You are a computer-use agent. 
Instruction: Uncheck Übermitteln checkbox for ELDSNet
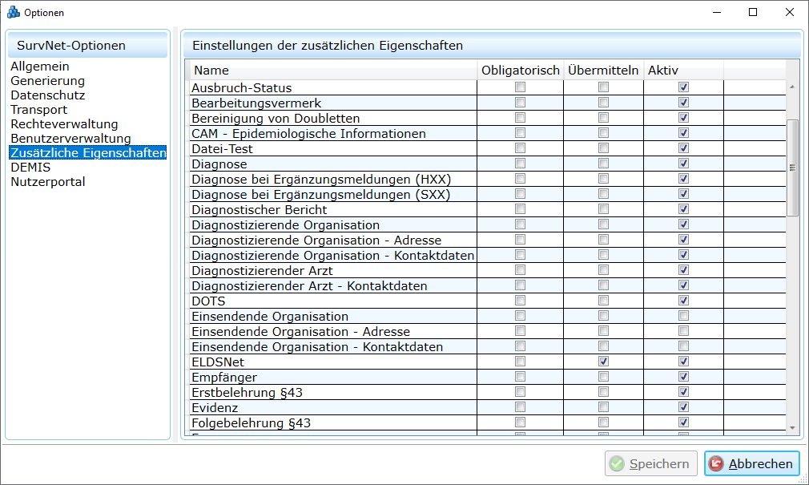[603, 362]
